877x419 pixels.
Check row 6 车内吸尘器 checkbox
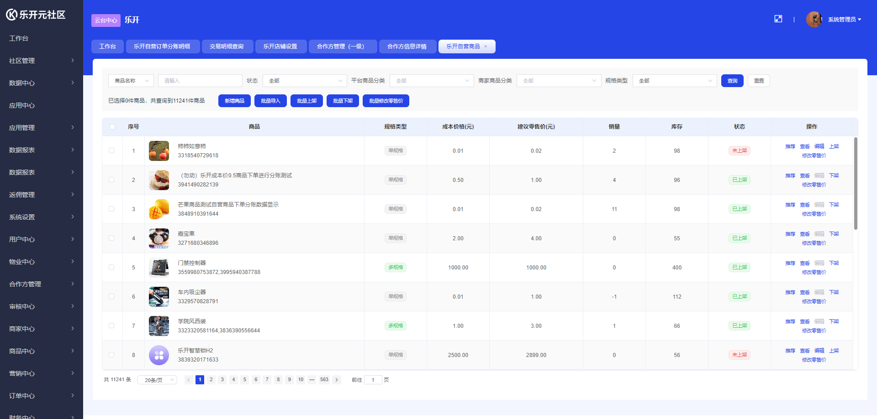tap(111, 296)
